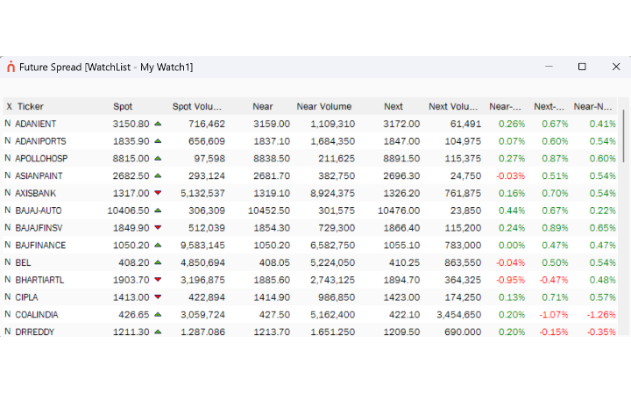Click the -0.35% value for DRREDDY

601,332
